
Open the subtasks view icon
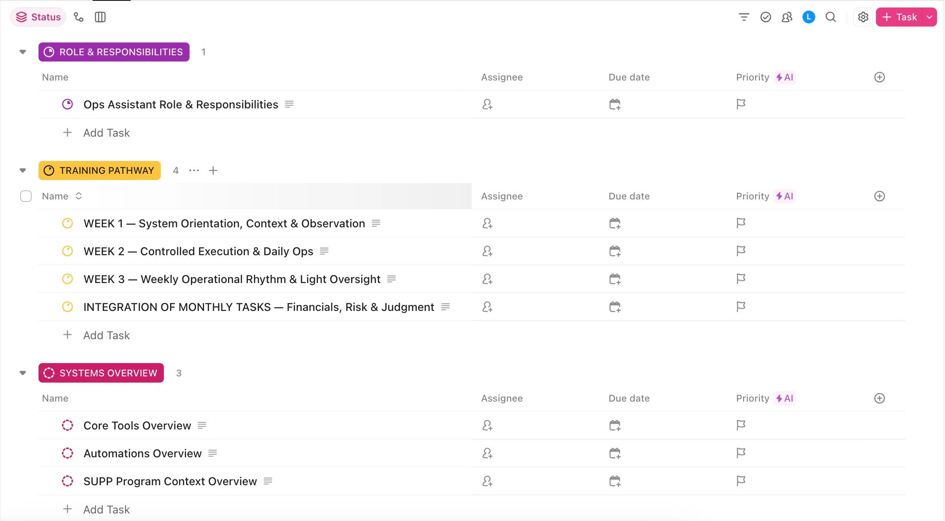coord(79,17)
